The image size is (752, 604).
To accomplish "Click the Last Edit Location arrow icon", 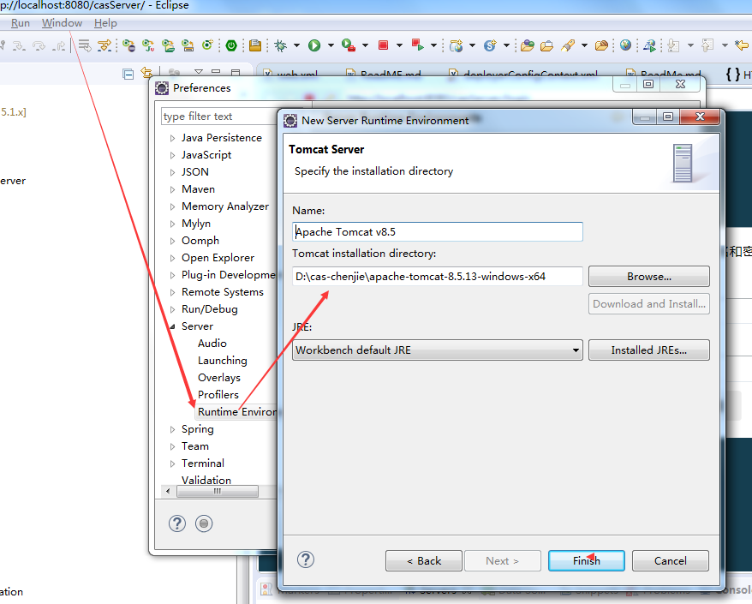I will coord(742,45).
